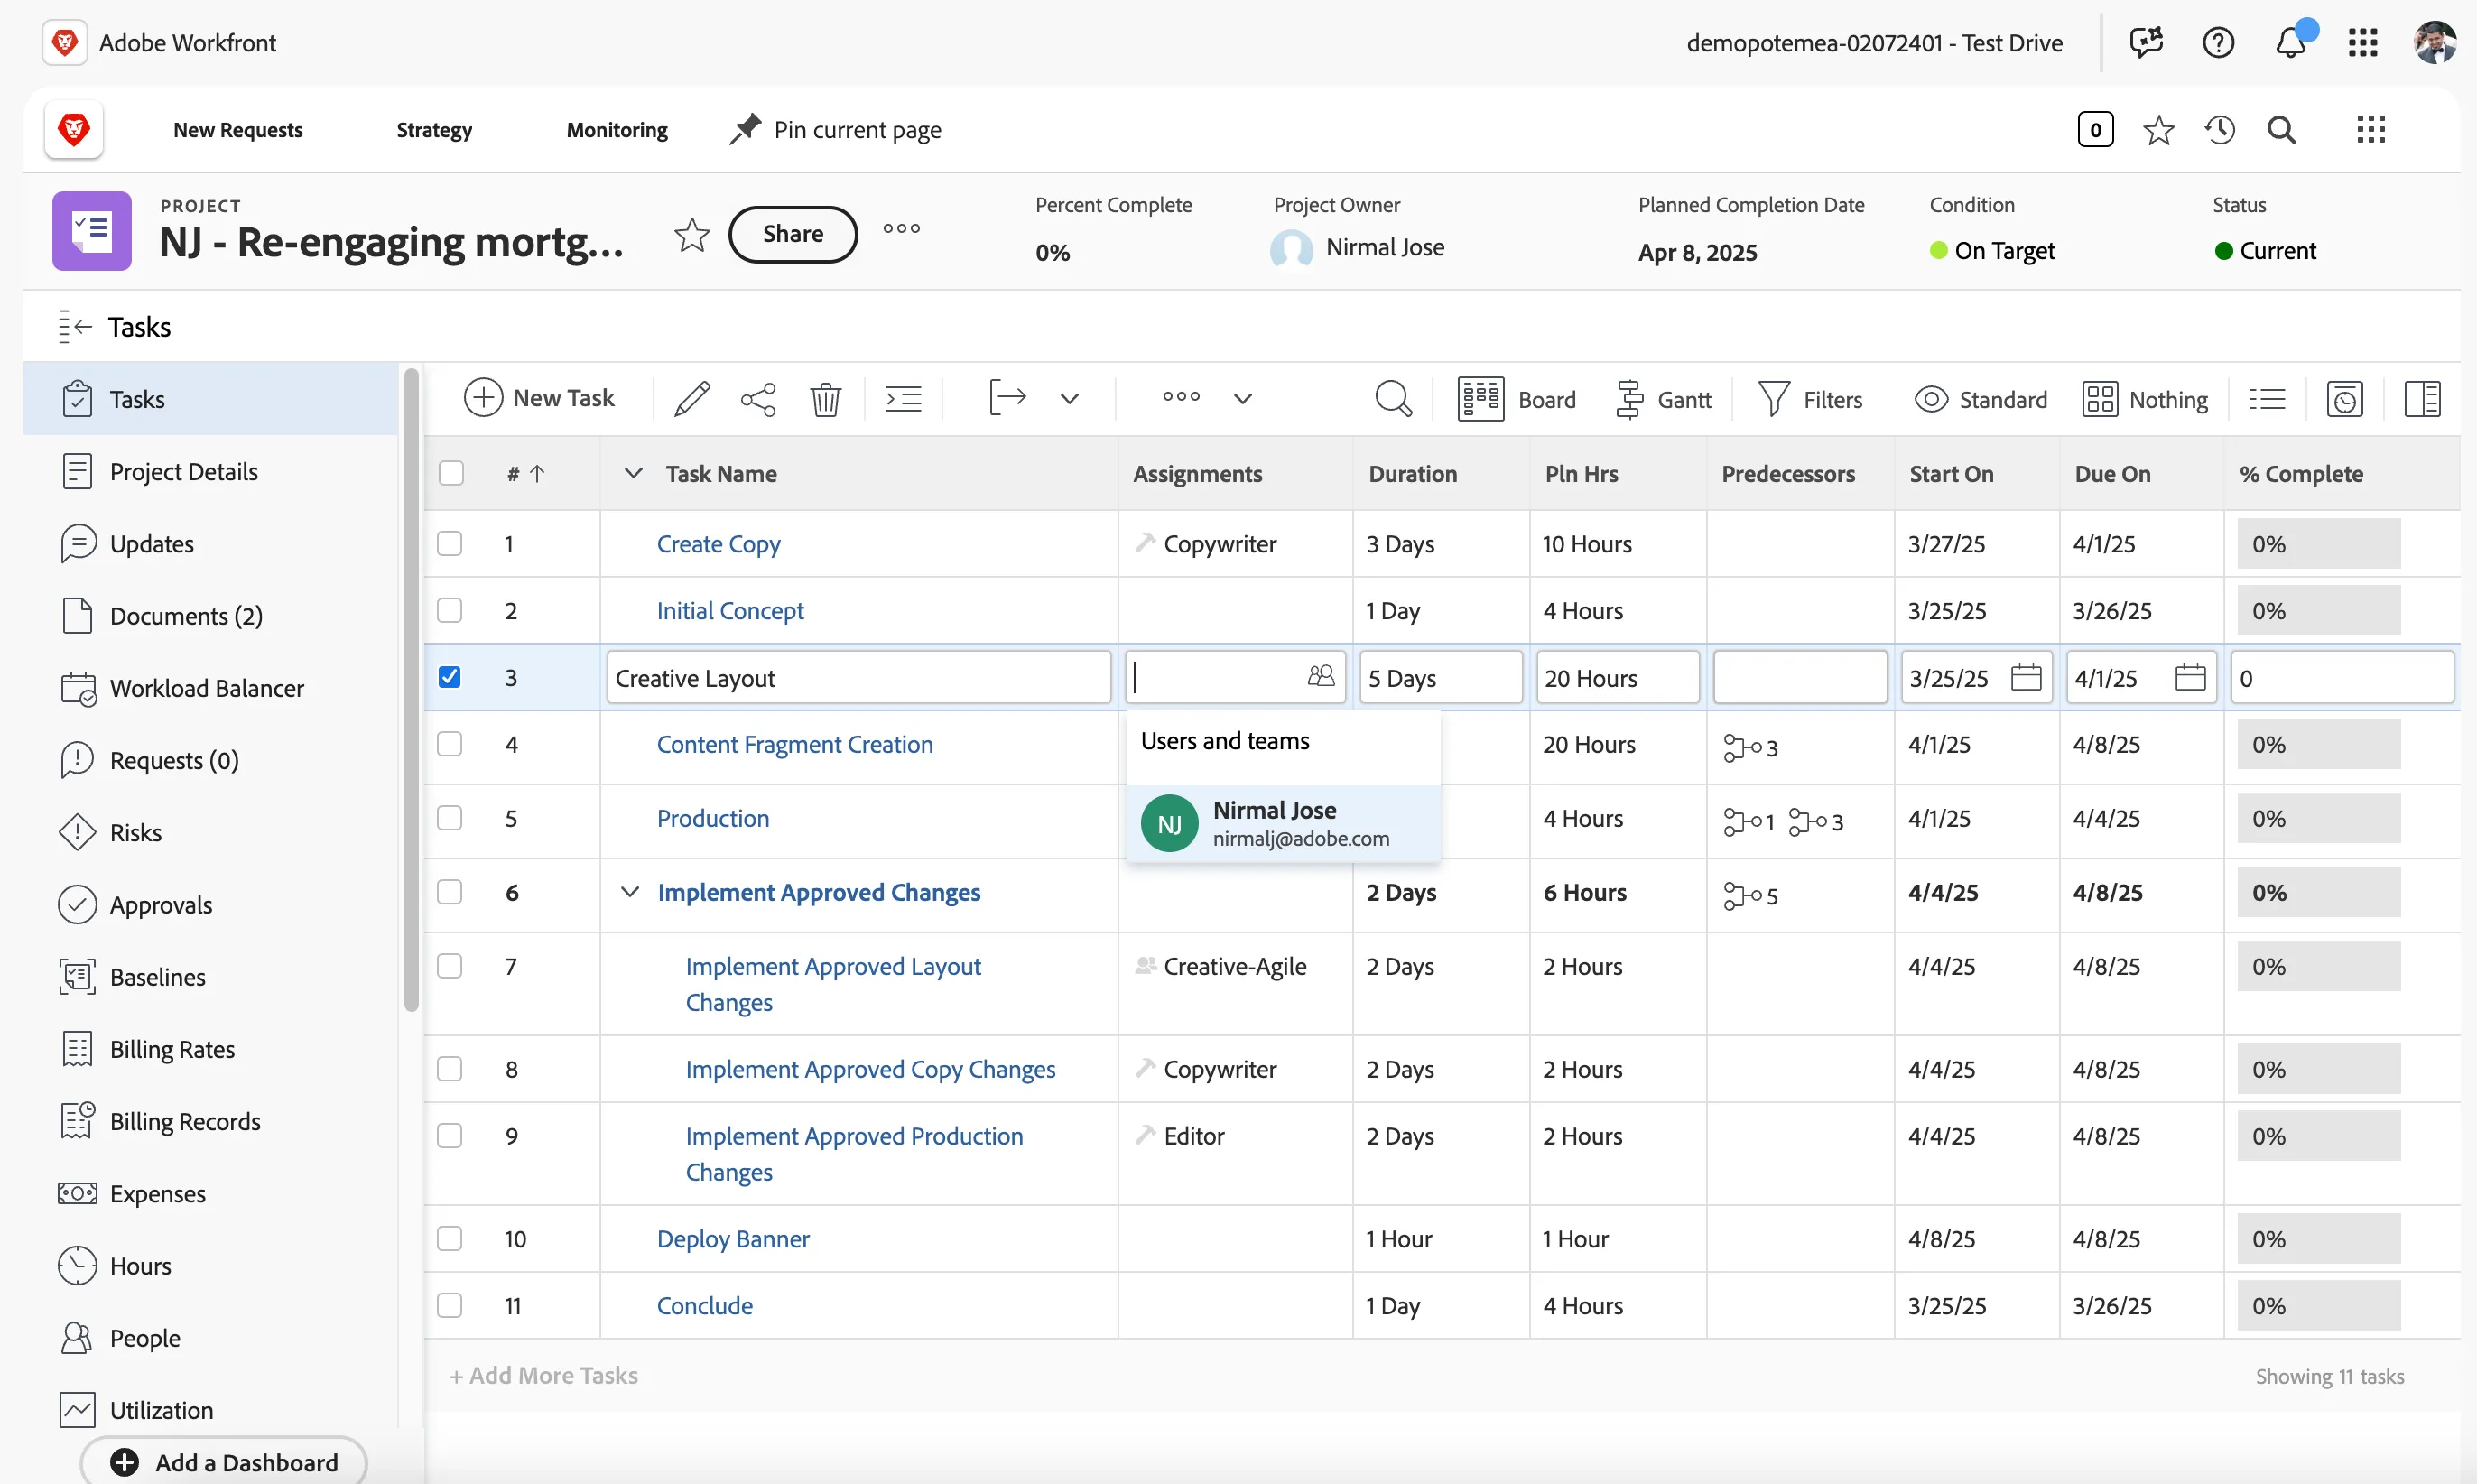Open the more-actions dropdown arrow
The width and height of the screenshot is (2477, 1484).
pos(1242,398)
